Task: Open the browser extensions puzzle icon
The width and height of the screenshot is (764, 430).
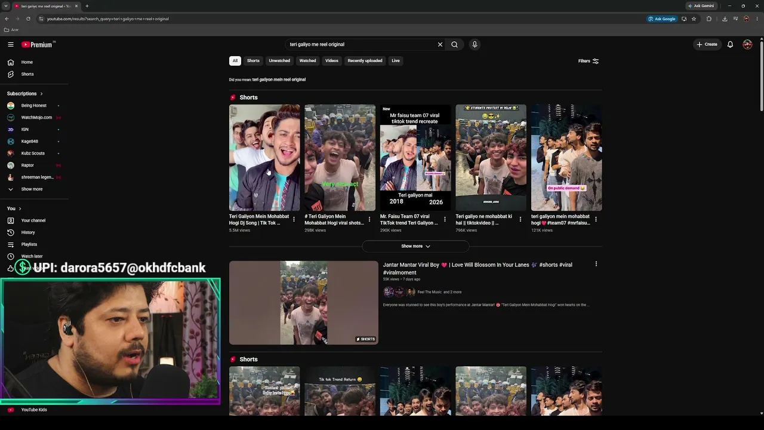Action: 709,19
